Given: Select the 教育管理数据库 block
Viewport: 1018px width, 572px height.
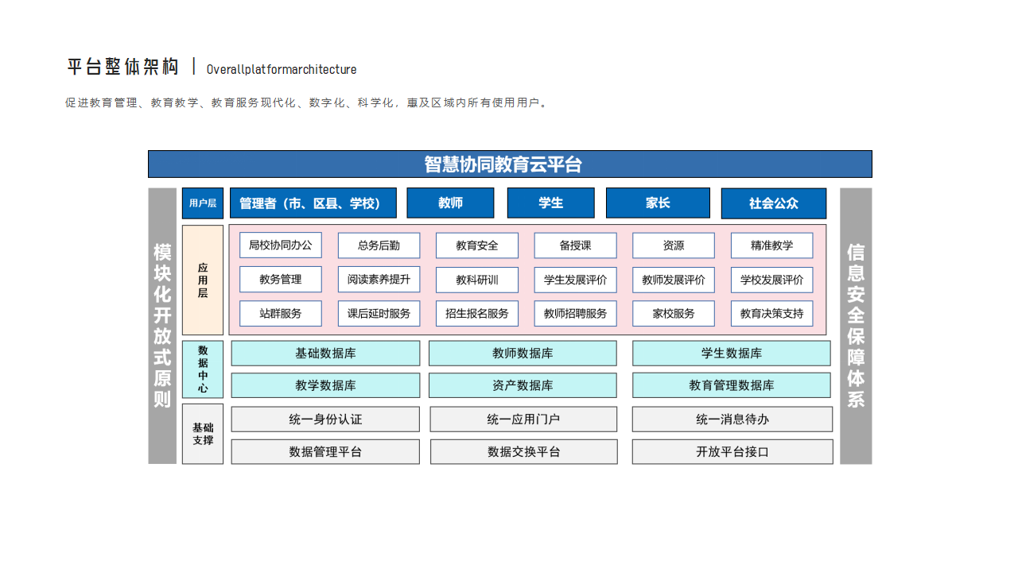Looking at the screenshot, I should click(731, 385).
